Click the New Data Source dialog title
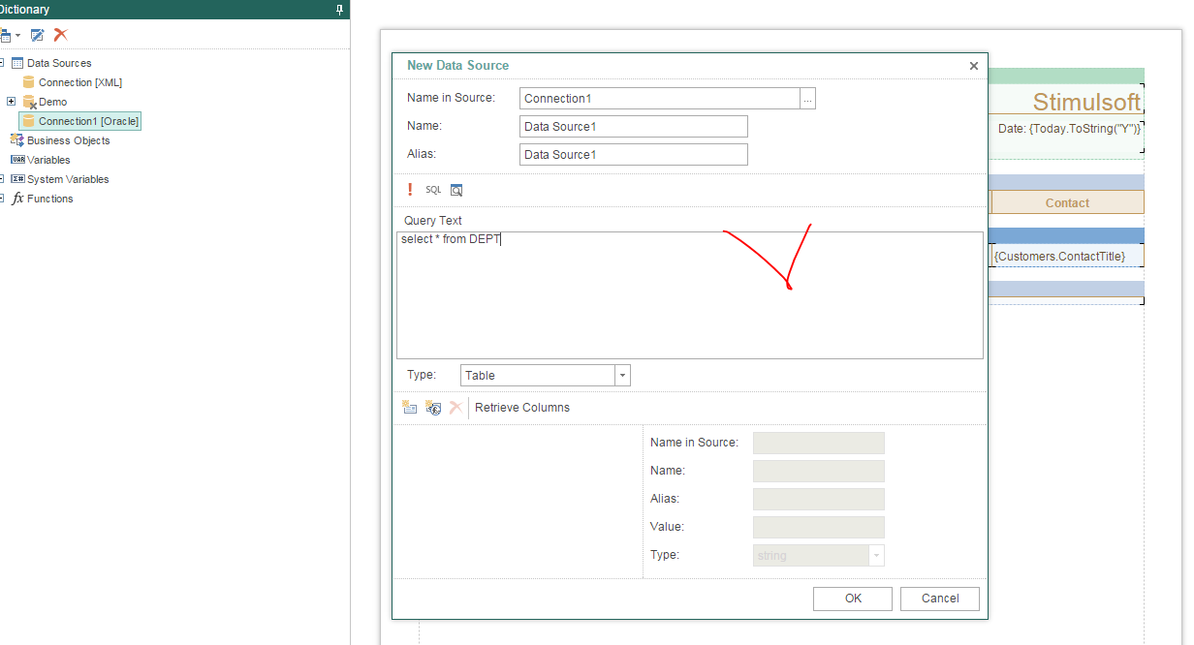Image resolution: width=1194 pixels, height=645 pixels. pyautogui.click(x=457, y=65)
